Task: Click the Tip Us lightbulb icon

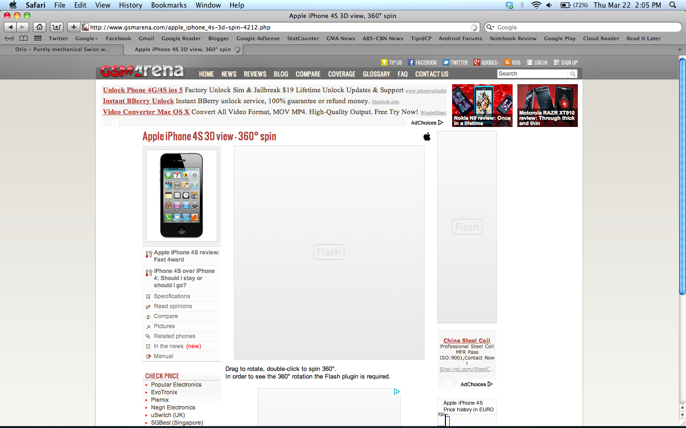Action: (x=384, y=62)
